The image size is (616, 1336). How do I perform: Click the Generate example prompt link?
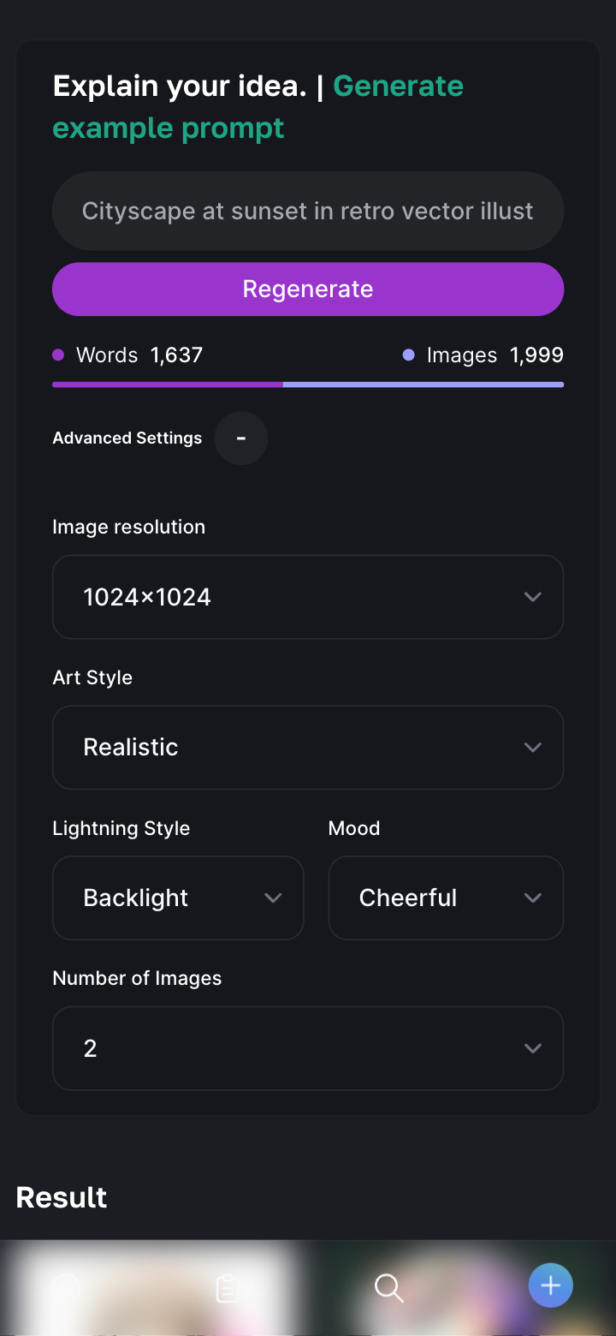(257, 107)
